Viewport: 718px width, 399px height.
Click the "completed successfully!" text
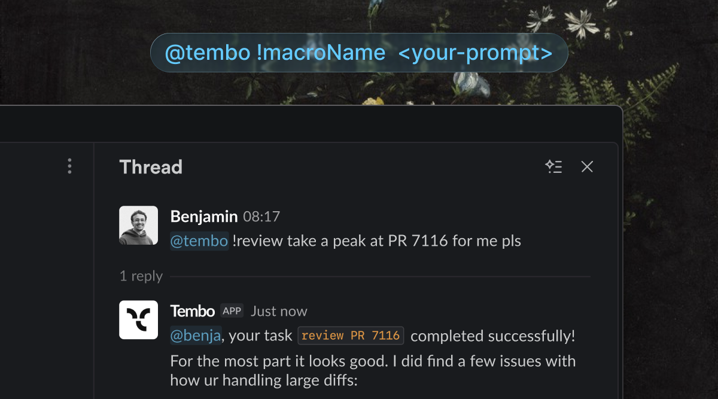[492, 336]
